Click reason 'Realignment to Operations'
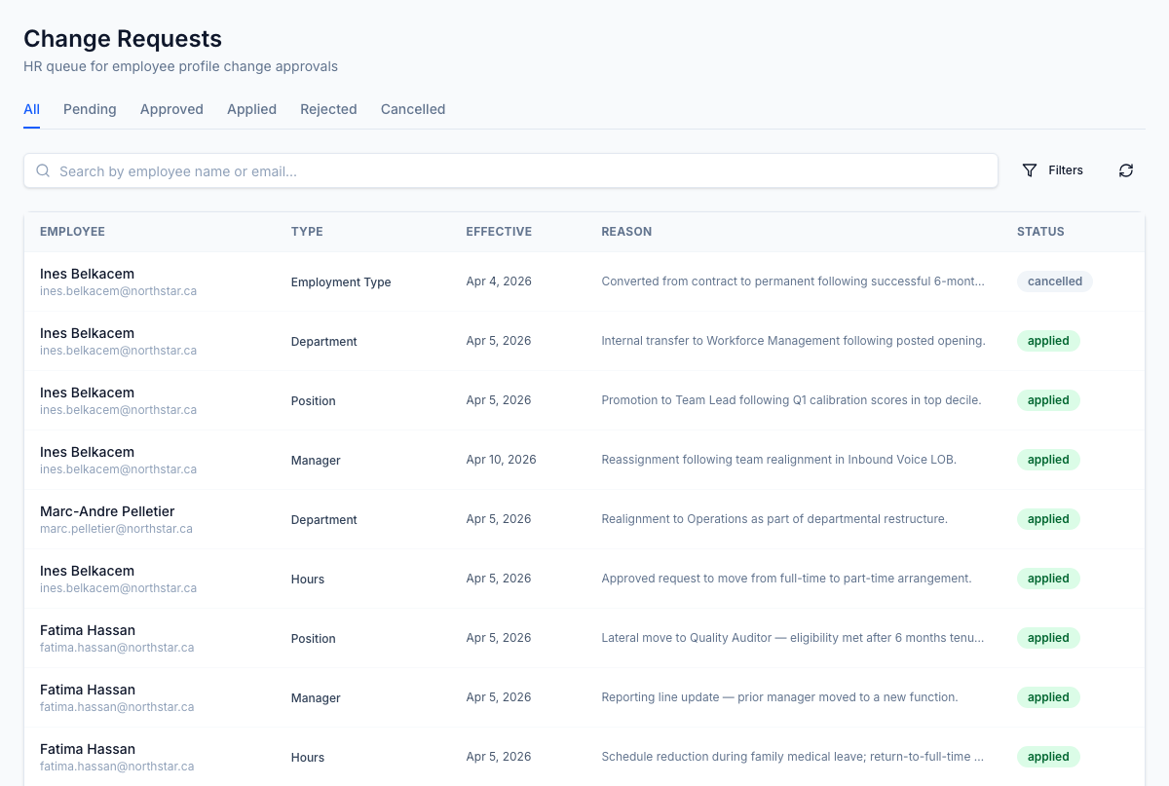Screen dimensions: 1169x786 [774, 519]
